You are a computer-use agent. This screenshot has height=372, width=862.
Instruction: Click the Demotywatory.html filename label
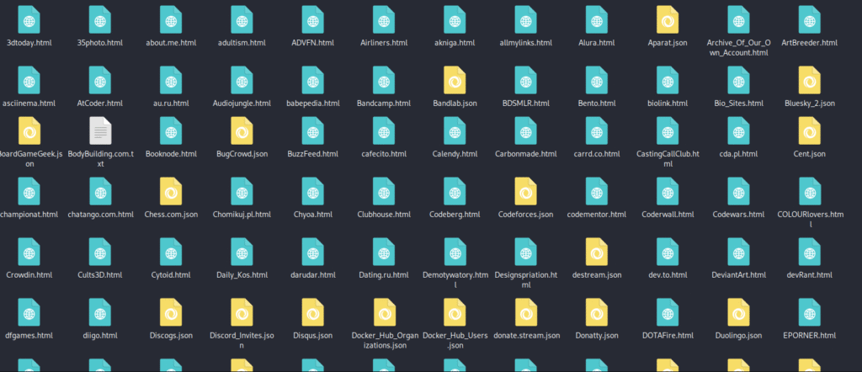click(x=455, y=279)
